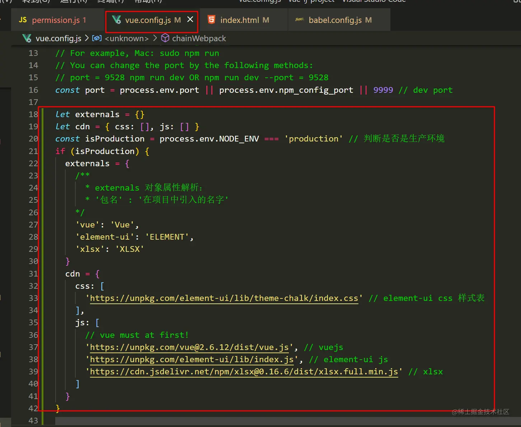This screenshot has width=521, height=427.
Task: Click the comment on line 14 about changing port
Action: (184, 65)
